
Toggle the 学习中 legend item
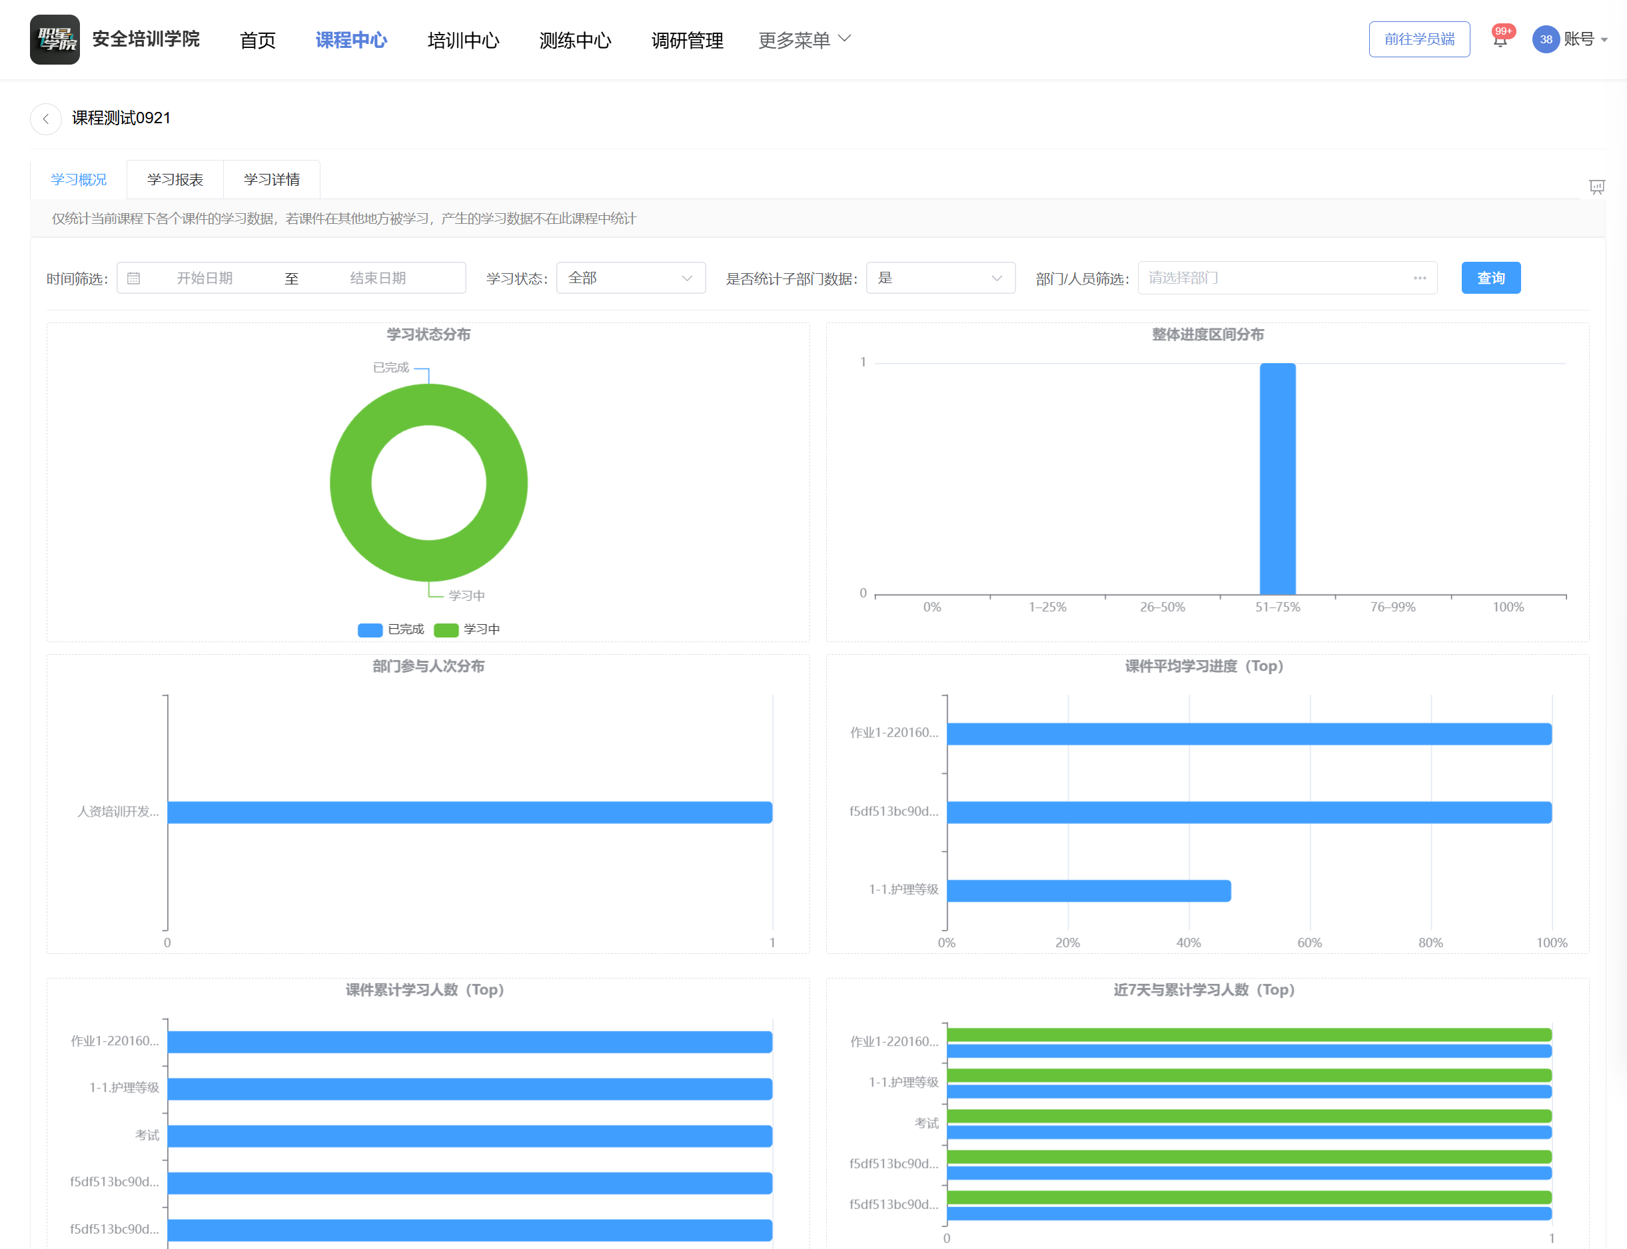point(467,629)
